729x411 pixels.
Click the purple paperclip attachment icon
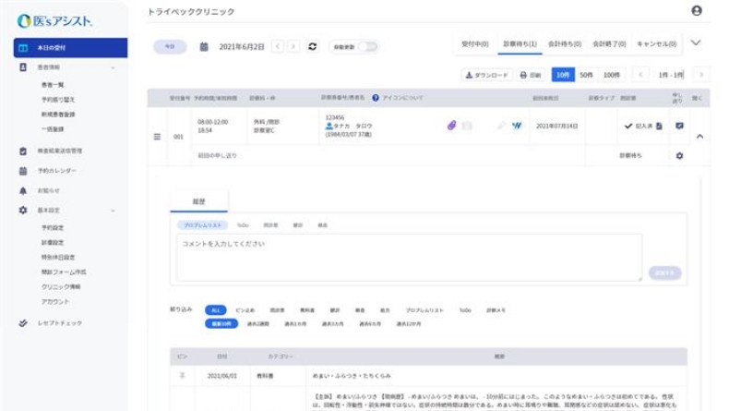pyautogui.click(x=452, y=126)
